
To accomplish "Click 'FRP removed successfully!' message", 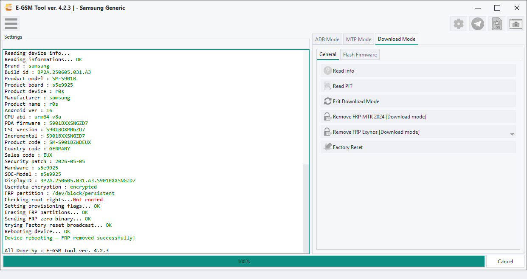I will click(98, 238).
